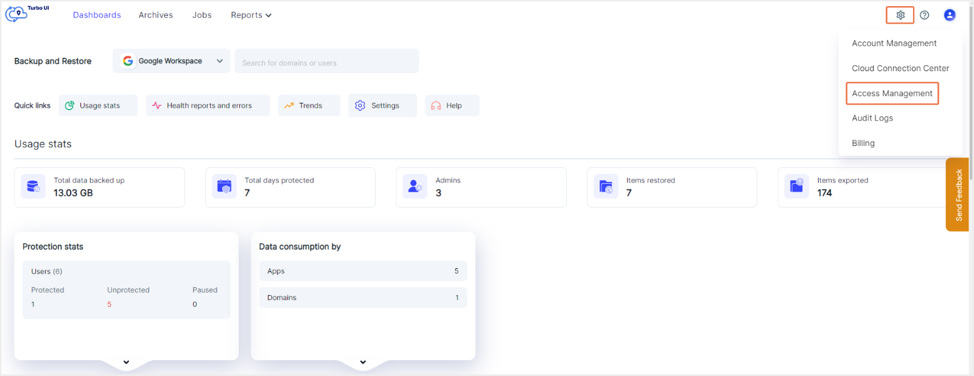974x376 pixels.
Task: Click the Search for domains or users field
Action: 326,63
